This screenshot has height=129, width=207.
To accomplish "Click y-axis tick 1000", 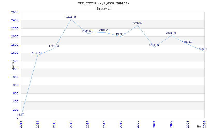I will [x=15, y=77].
